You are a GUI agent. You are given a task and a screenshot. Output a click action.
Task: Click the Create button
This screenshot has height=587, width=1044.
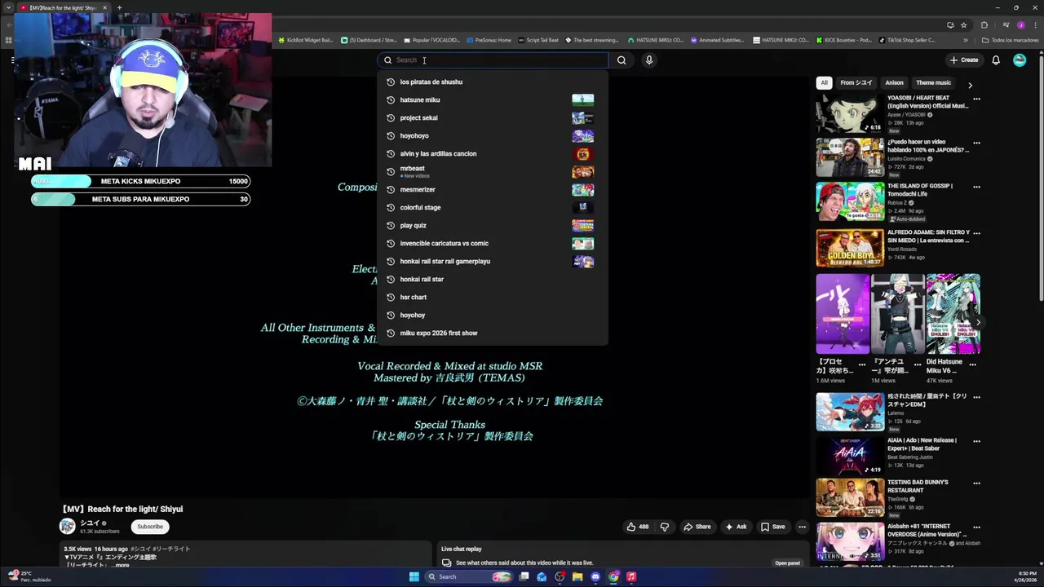click(964, 60)
